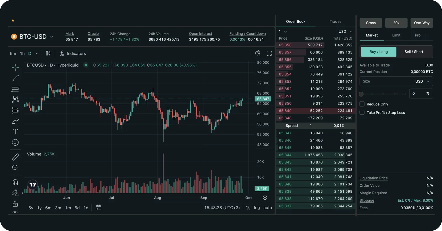This screenshot has height=231, width=442.
Task: Switch to the Trades tab
Action: coord(335,21)
